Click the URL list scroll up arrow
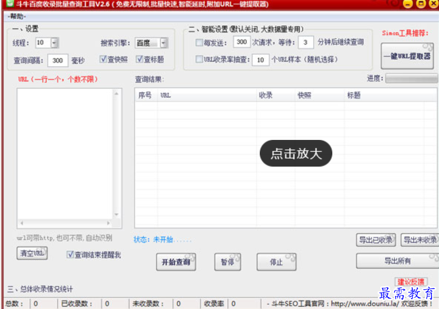The height and width of the screenshot is (309, 439). [117, 93]
